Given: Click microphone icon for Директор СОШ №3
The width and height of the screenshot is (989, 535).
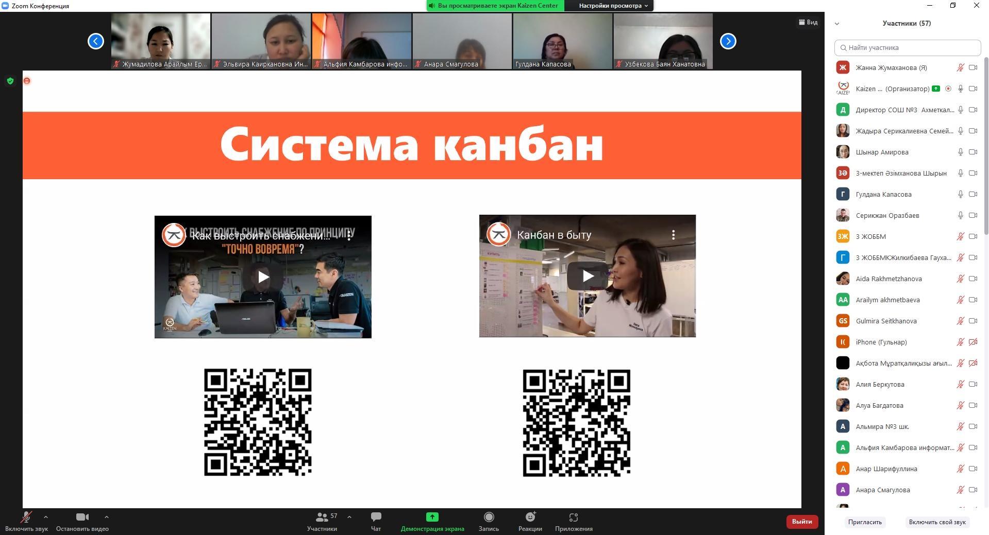Looking at the screenshot, I should [x=961, y=110].
